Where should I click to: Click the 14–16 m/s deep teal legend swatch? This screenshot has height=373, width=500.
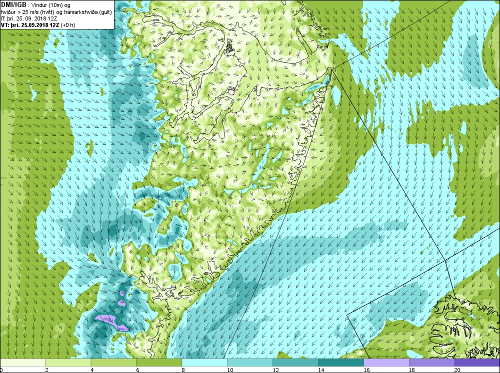[341, 363]
